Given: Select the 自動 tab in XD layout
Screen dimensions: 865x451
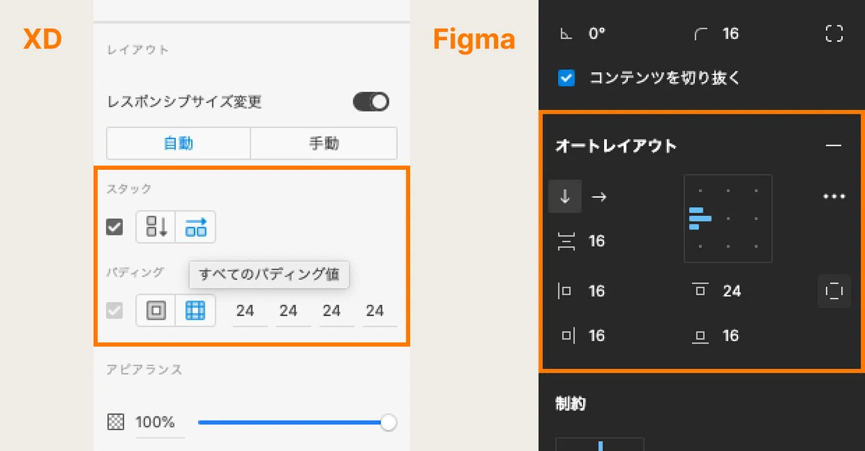Looking at the screenshot, I should [x=178, y=143].
